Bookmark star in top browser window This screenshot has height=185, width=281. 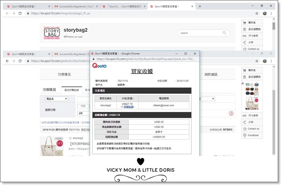pyautogui.click(x=257, y=13)
